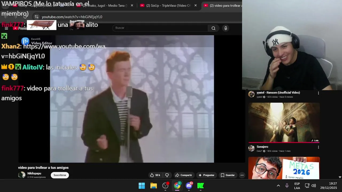The height and width of the screenshot is (192, 342).
Task: Open network status icon in system tray
Action: tap(307, 186)
